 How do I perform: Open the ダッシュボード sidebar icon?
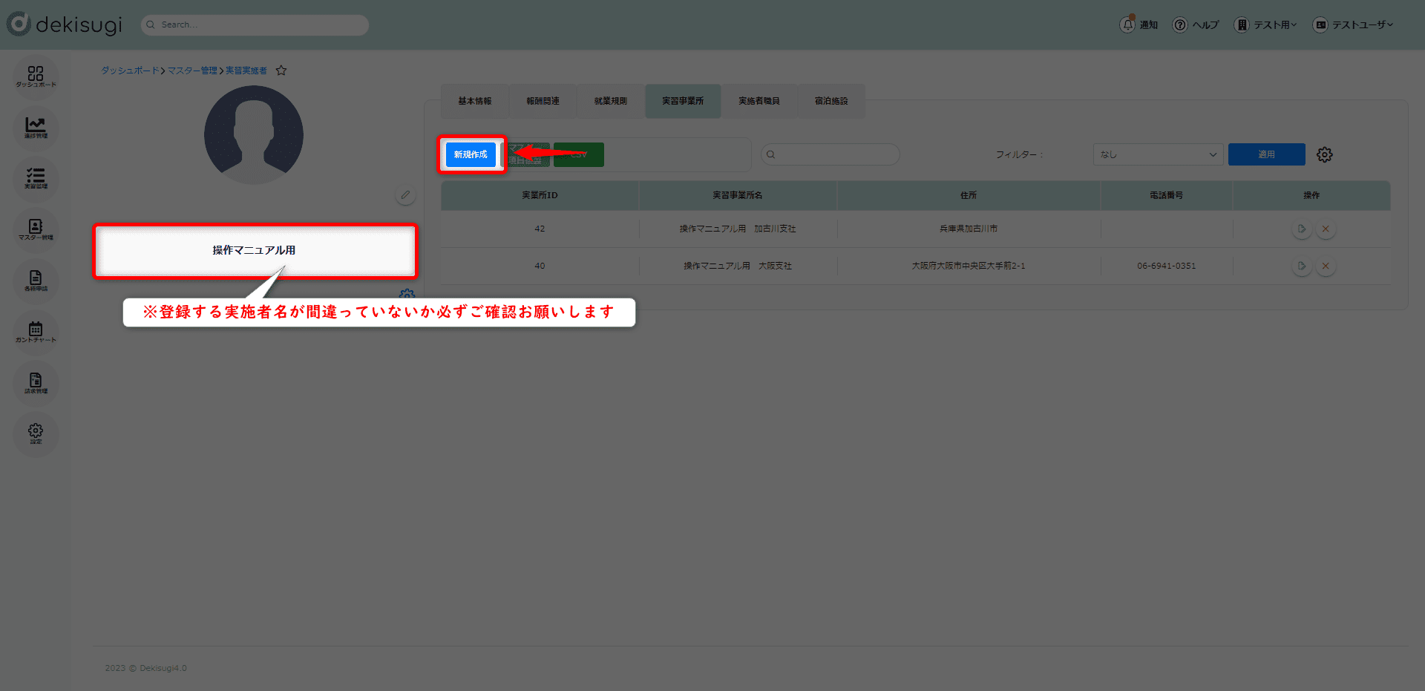(36, 76)
